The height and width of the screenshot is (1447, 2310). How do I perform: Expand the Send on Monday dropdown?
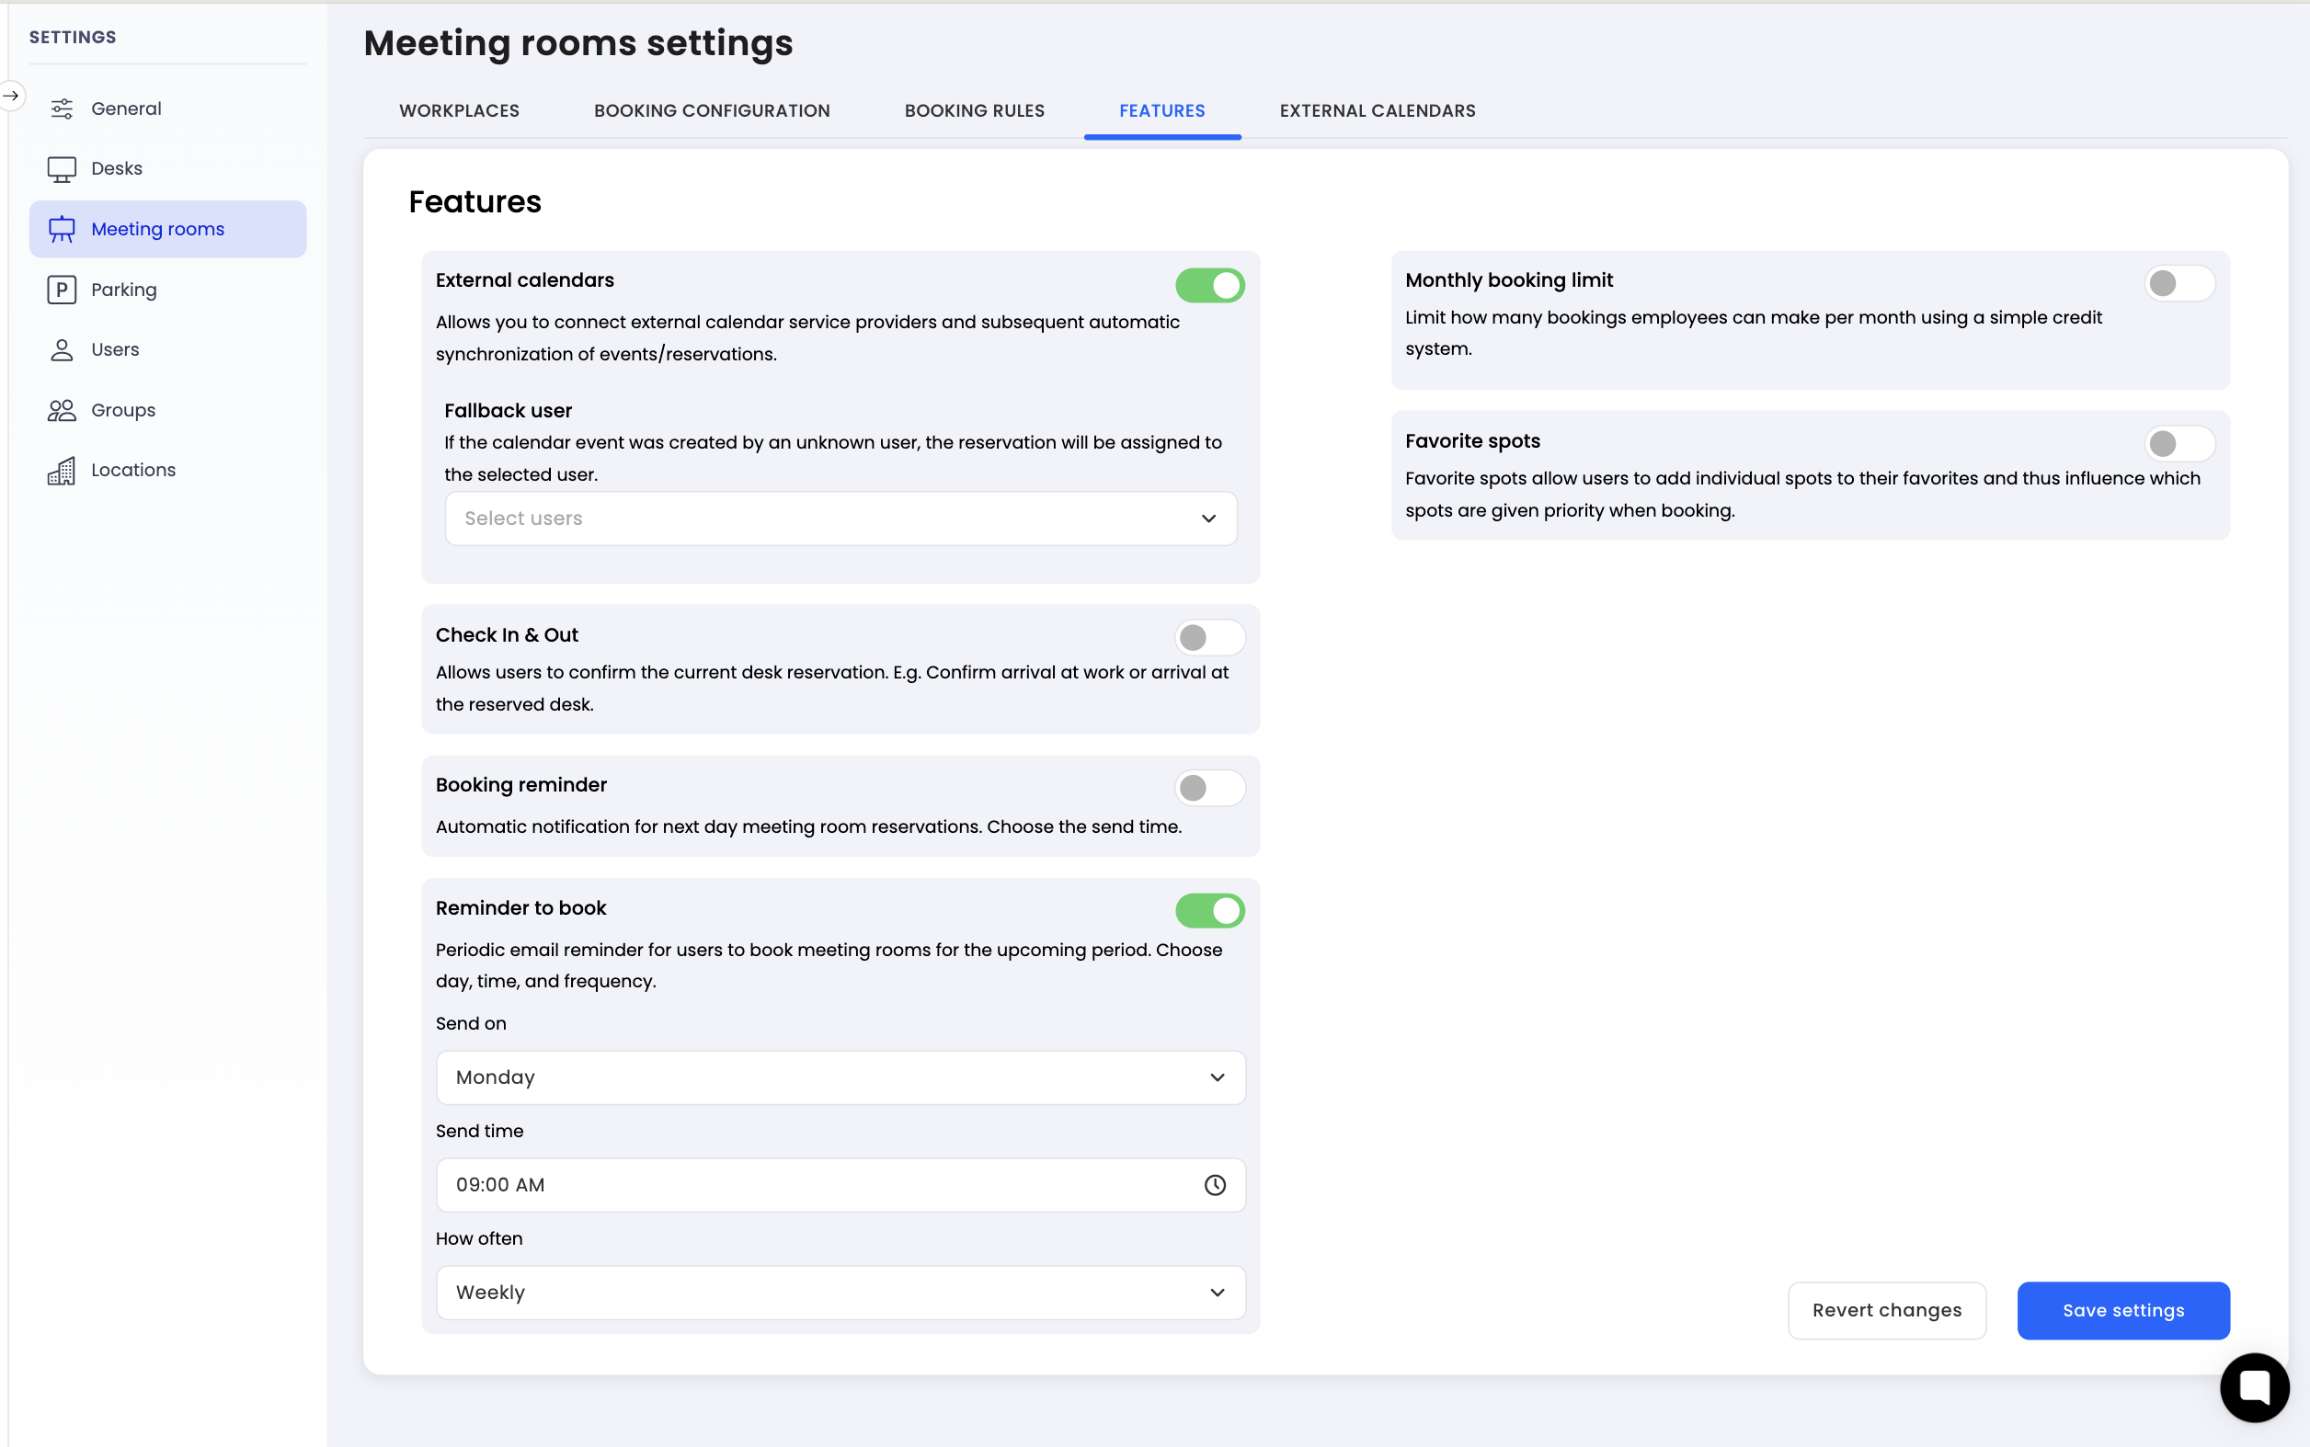pos(840,1077)
